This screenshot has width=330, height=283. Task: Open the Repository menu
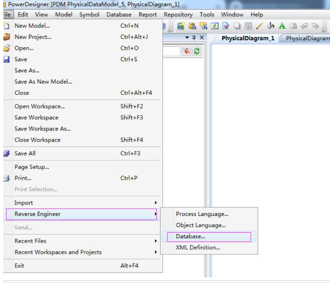(x=178, y=15)
